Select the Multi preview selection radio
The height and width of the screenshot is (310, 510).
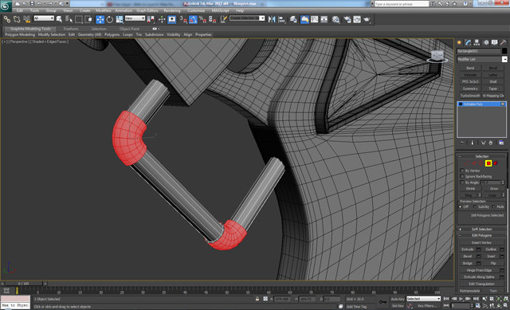[x=494, y=206]
